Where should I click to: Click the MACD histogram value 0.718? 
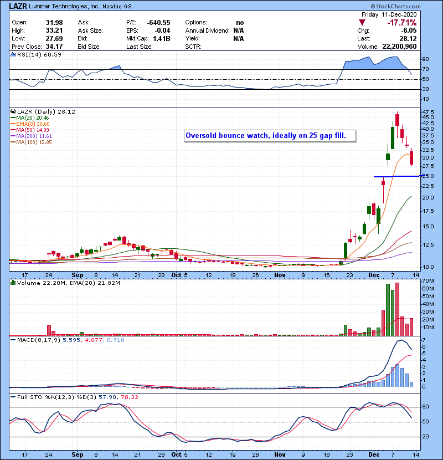coord(116,340)
